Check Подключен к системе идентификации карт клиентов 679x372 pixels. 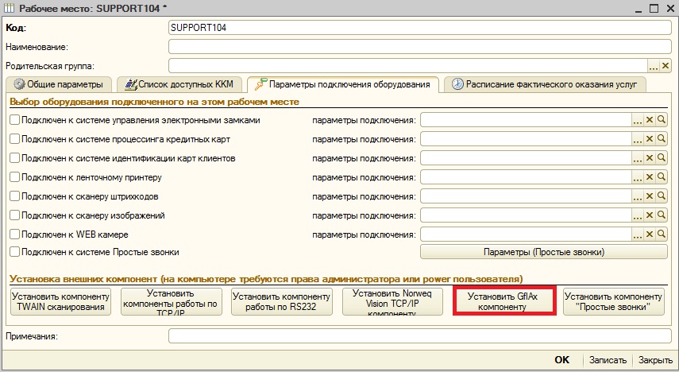[15, 158]
